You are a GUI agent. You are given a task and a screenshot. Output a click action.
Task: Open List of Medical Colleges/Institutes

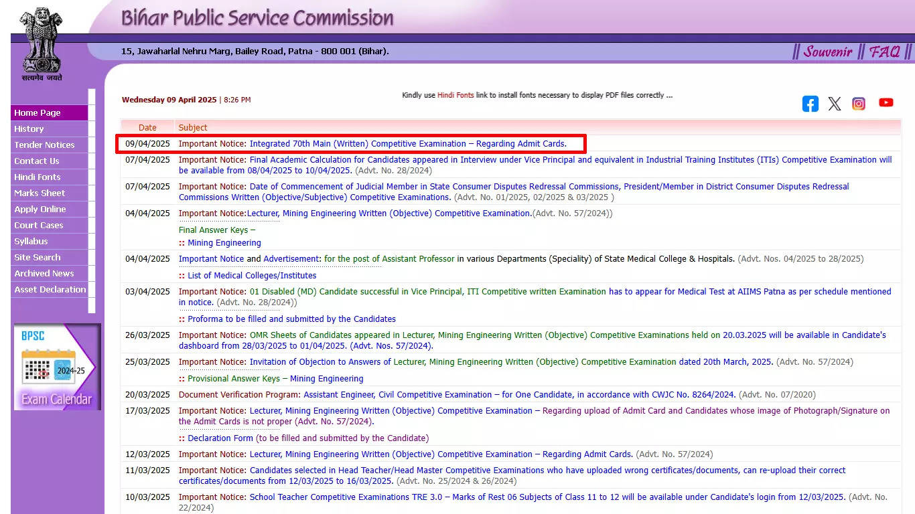pos(253,275)
